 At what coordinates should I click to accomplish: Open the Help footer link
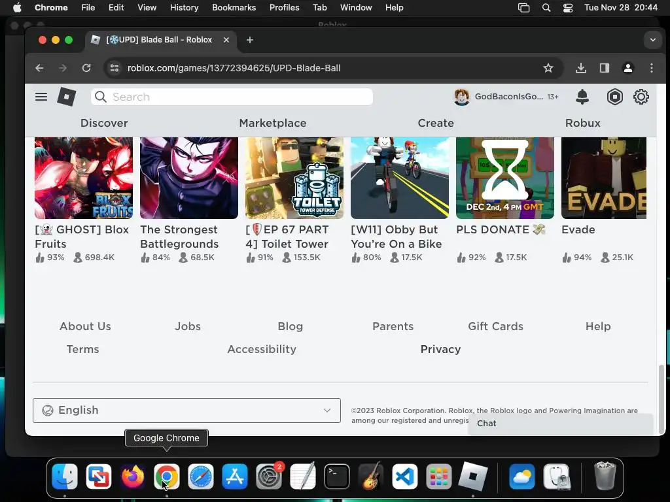(598, 326)
